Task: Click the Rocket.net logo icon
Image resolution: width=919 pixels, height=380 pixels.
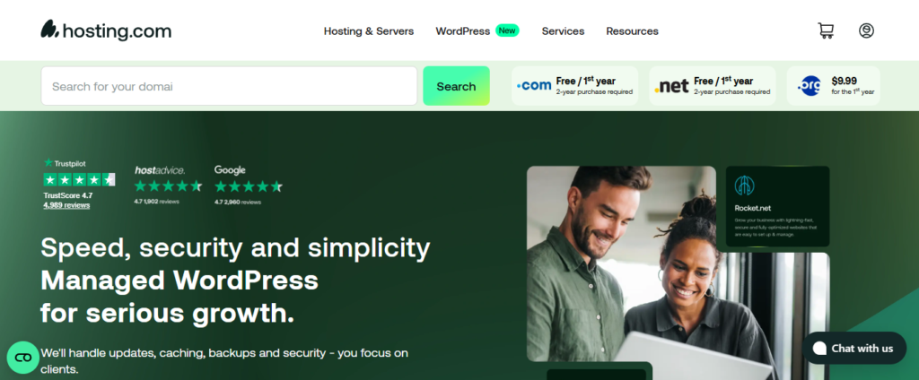Action: 744,186
